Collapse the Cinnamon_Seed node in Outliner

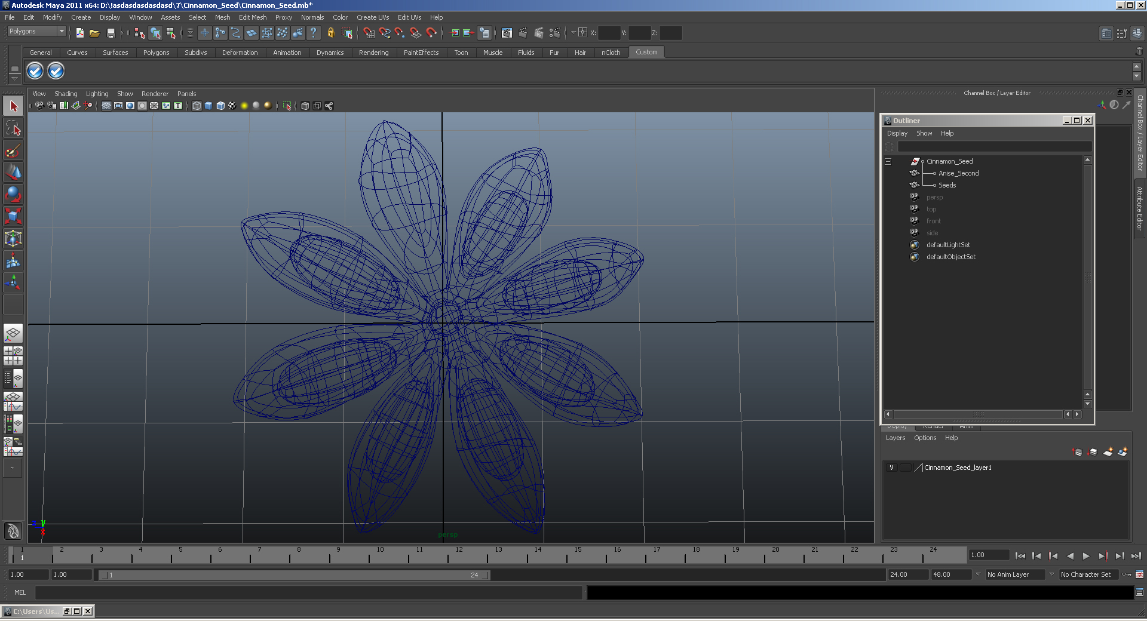[x=888, y=161]
